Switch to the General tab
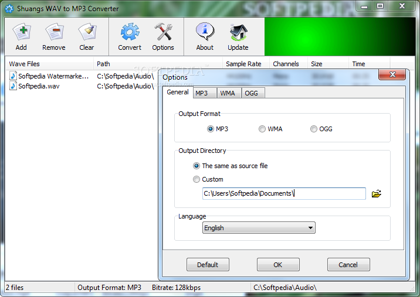This screenshot has width=420, height=297. (178, 93)
